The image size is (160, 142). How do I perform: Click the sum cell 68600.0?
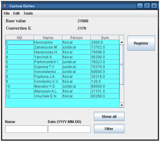(105, 72)
